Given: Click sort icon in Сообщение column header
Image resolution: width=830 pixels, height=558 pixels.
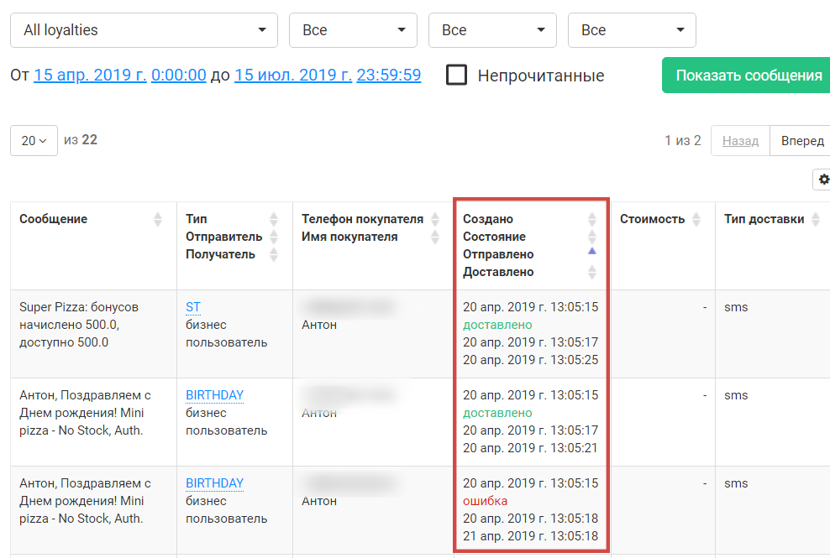Looking at the screenshot, I should tap(158, 219).
